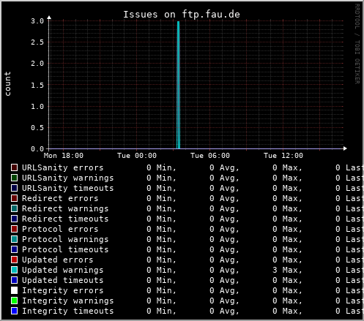Select the Redirect warnings teal swatch
The image size is (364, 321).
pos(14,208)
